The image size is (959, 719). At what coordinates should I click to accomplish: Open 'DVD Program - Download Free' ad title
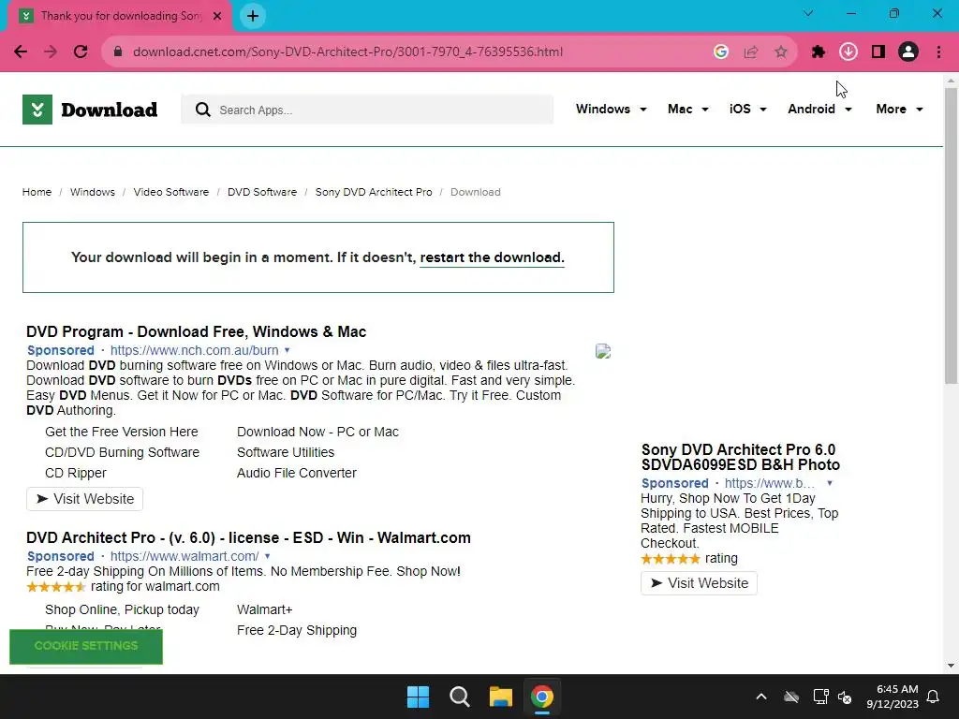[x=197, y=332]
